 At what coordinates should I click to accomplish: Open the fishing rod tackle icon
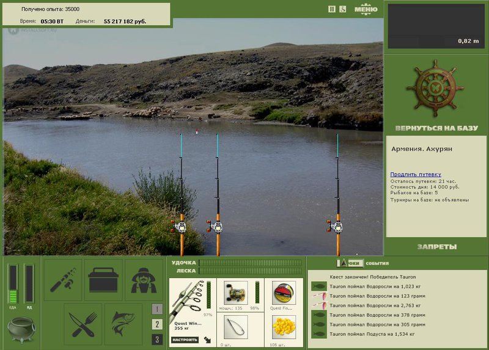pyautogui.click(x=63, y=280)
